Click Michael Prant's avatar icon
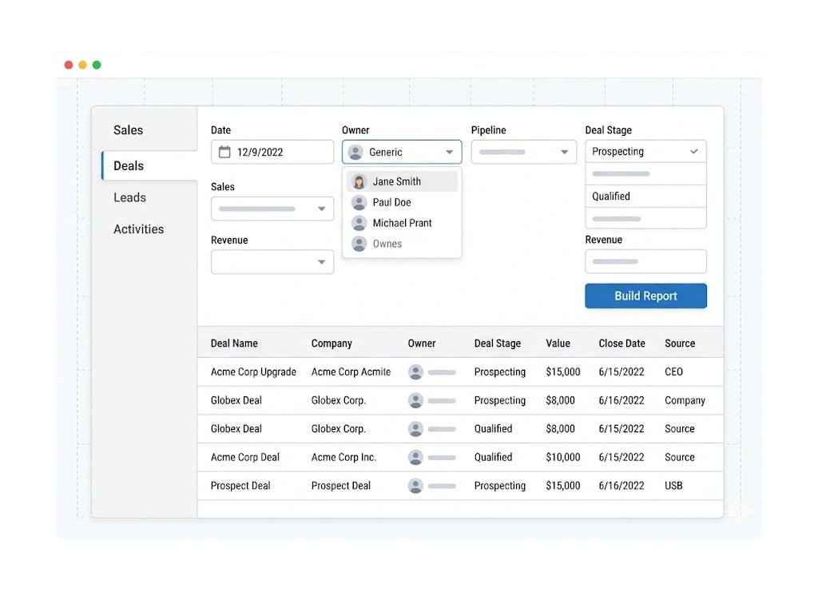This screenshot has height=592, width=818. tap(359, 223)
